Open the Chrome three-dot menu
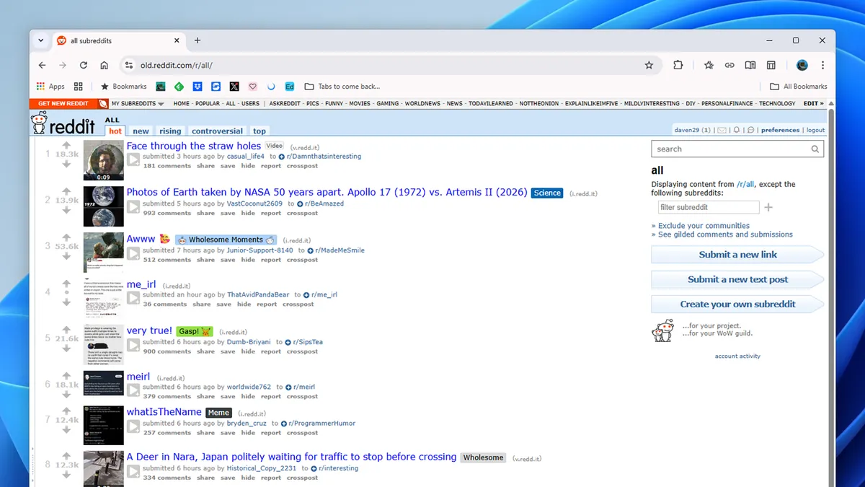 (x=822, y=64)
